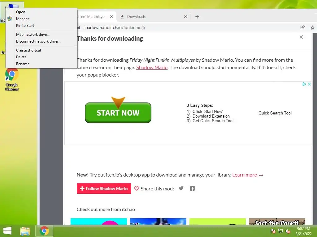
Task: Share the mod on Twitter
Action: coord(181,188)
